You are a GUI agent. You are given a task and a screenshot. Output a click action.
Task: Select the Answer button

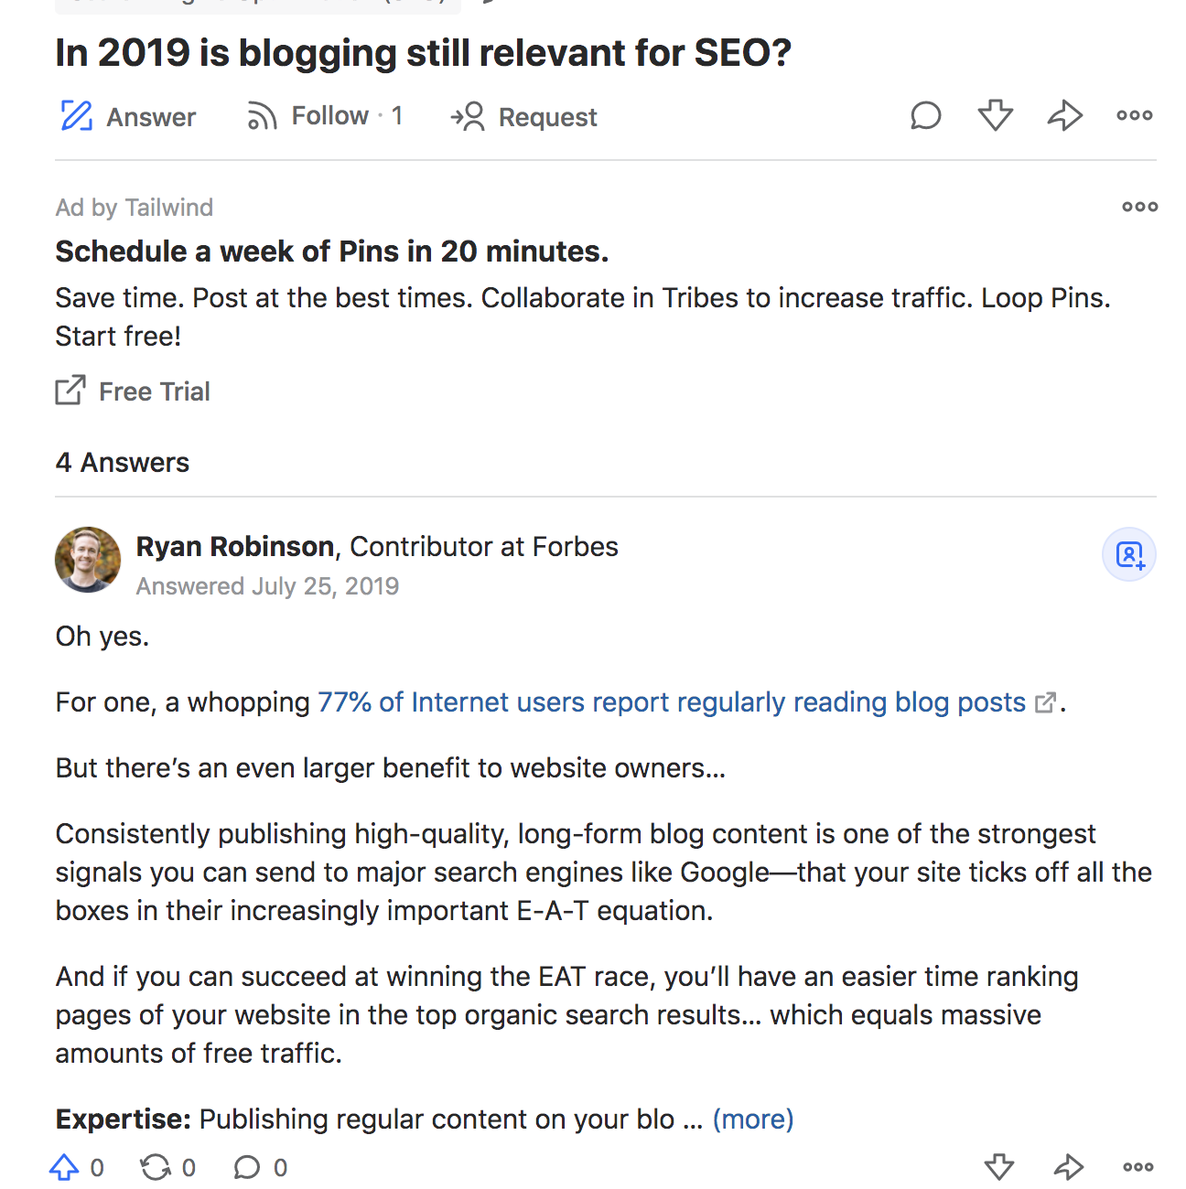[127, 116]
